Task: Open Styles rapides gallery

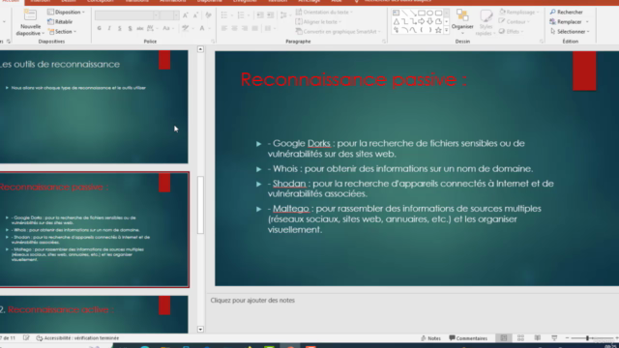Action: pos(486,22)
